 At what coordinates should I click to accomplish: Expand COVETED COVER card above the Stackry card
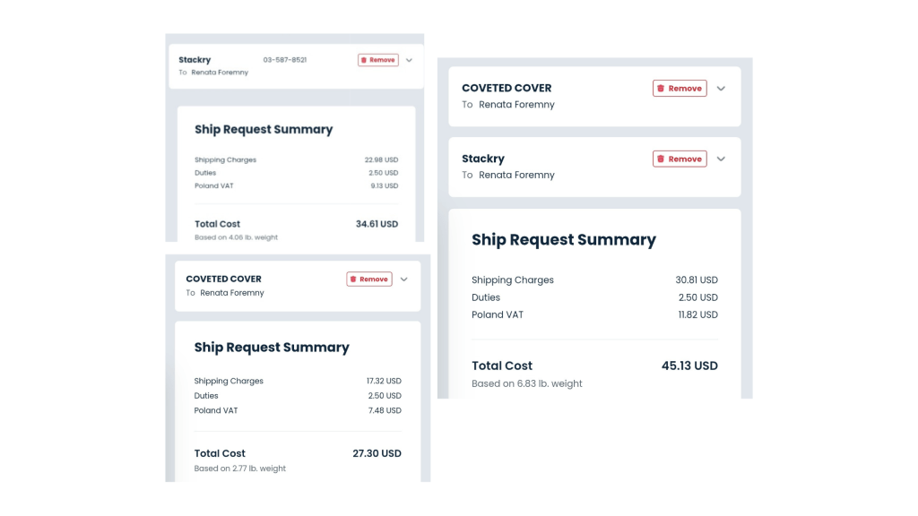click(x=721, y=89)
